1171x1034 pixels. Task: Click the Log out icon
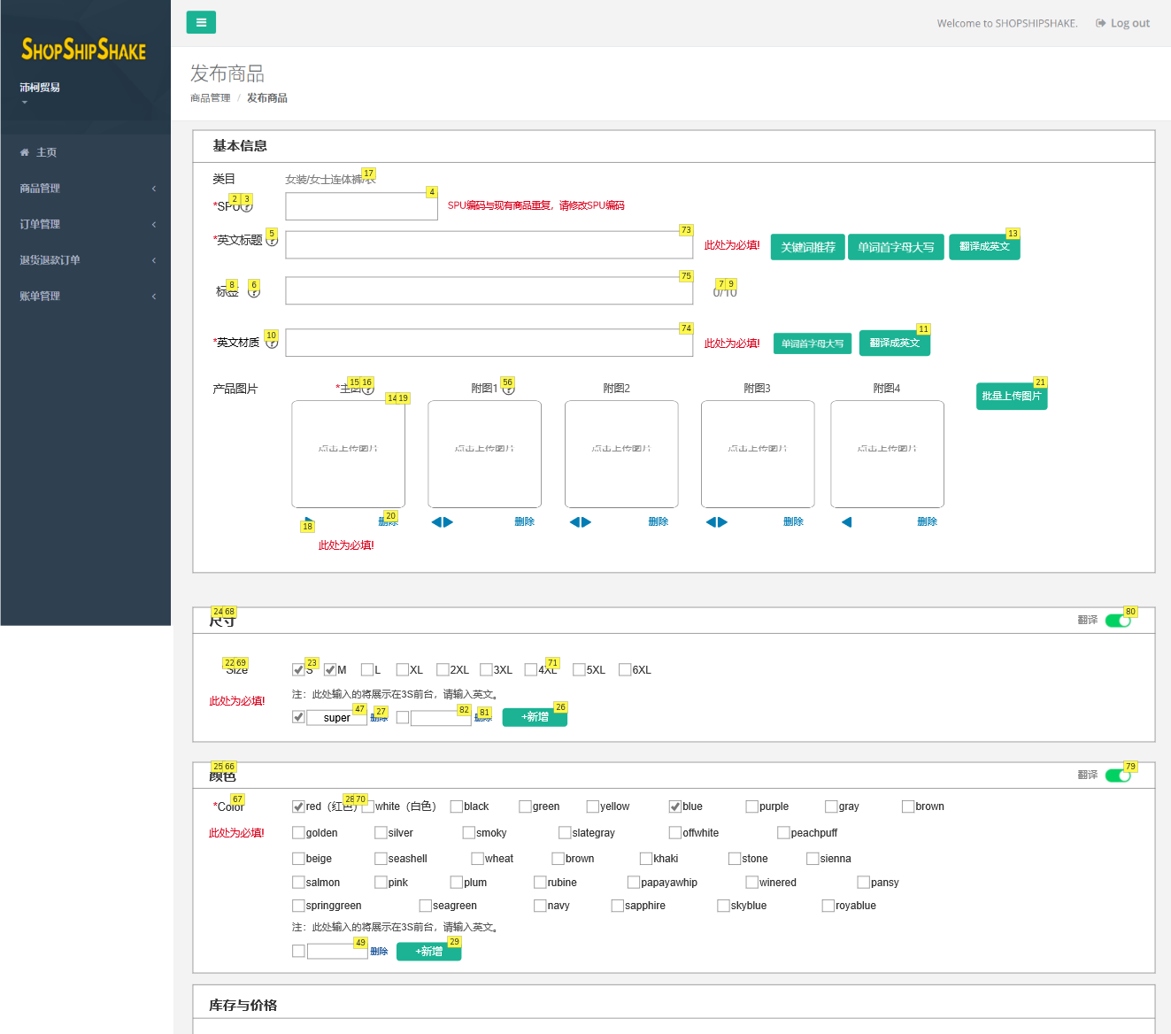tap(1101, 23)
